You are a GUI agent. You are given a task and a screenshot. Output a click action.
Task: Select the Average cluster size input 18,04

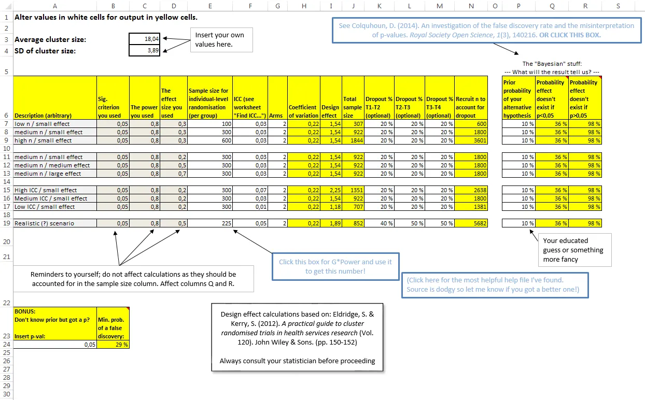point(145,39)
